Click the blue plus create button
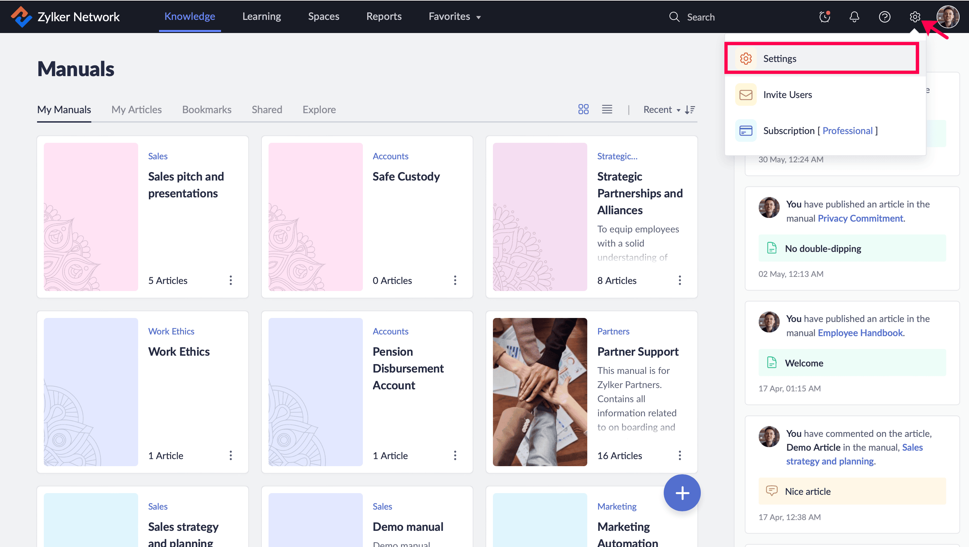 (x=682, y=493)
